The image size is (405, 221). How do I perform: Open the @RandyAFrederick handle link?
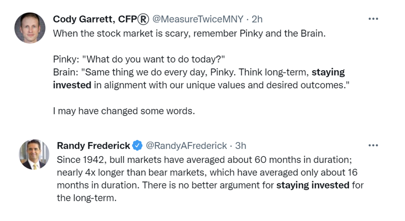point(186,146)
